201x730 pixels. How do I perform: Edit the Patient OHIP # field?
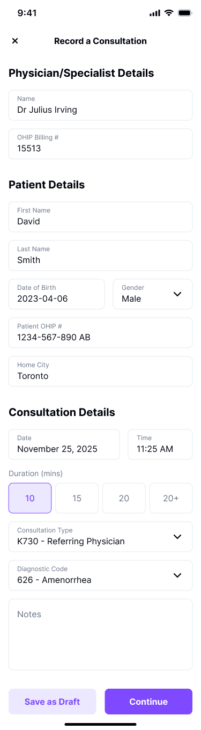(100, 333)
